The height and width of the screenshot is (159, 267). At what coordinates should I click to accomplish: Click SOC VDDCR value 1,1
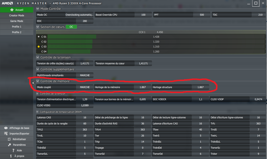200,99
